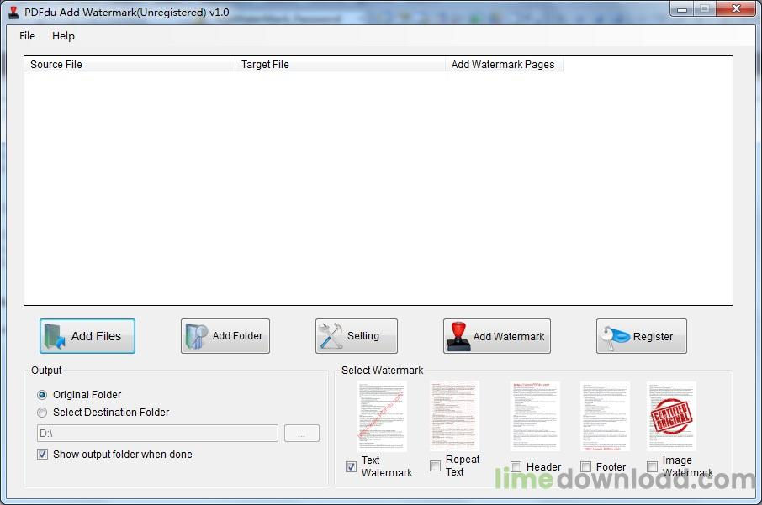Viewport: 762px width, 505px height.
Task: Open the Help menu
Action: pos(63,36)
